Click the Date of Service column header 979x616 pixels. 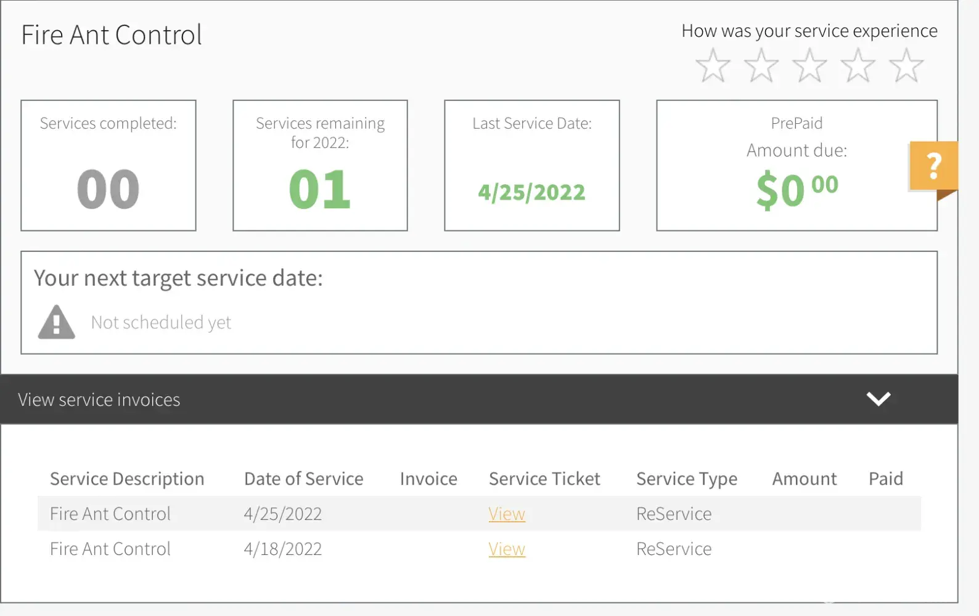pyautogui.click(x=303, y=479)
